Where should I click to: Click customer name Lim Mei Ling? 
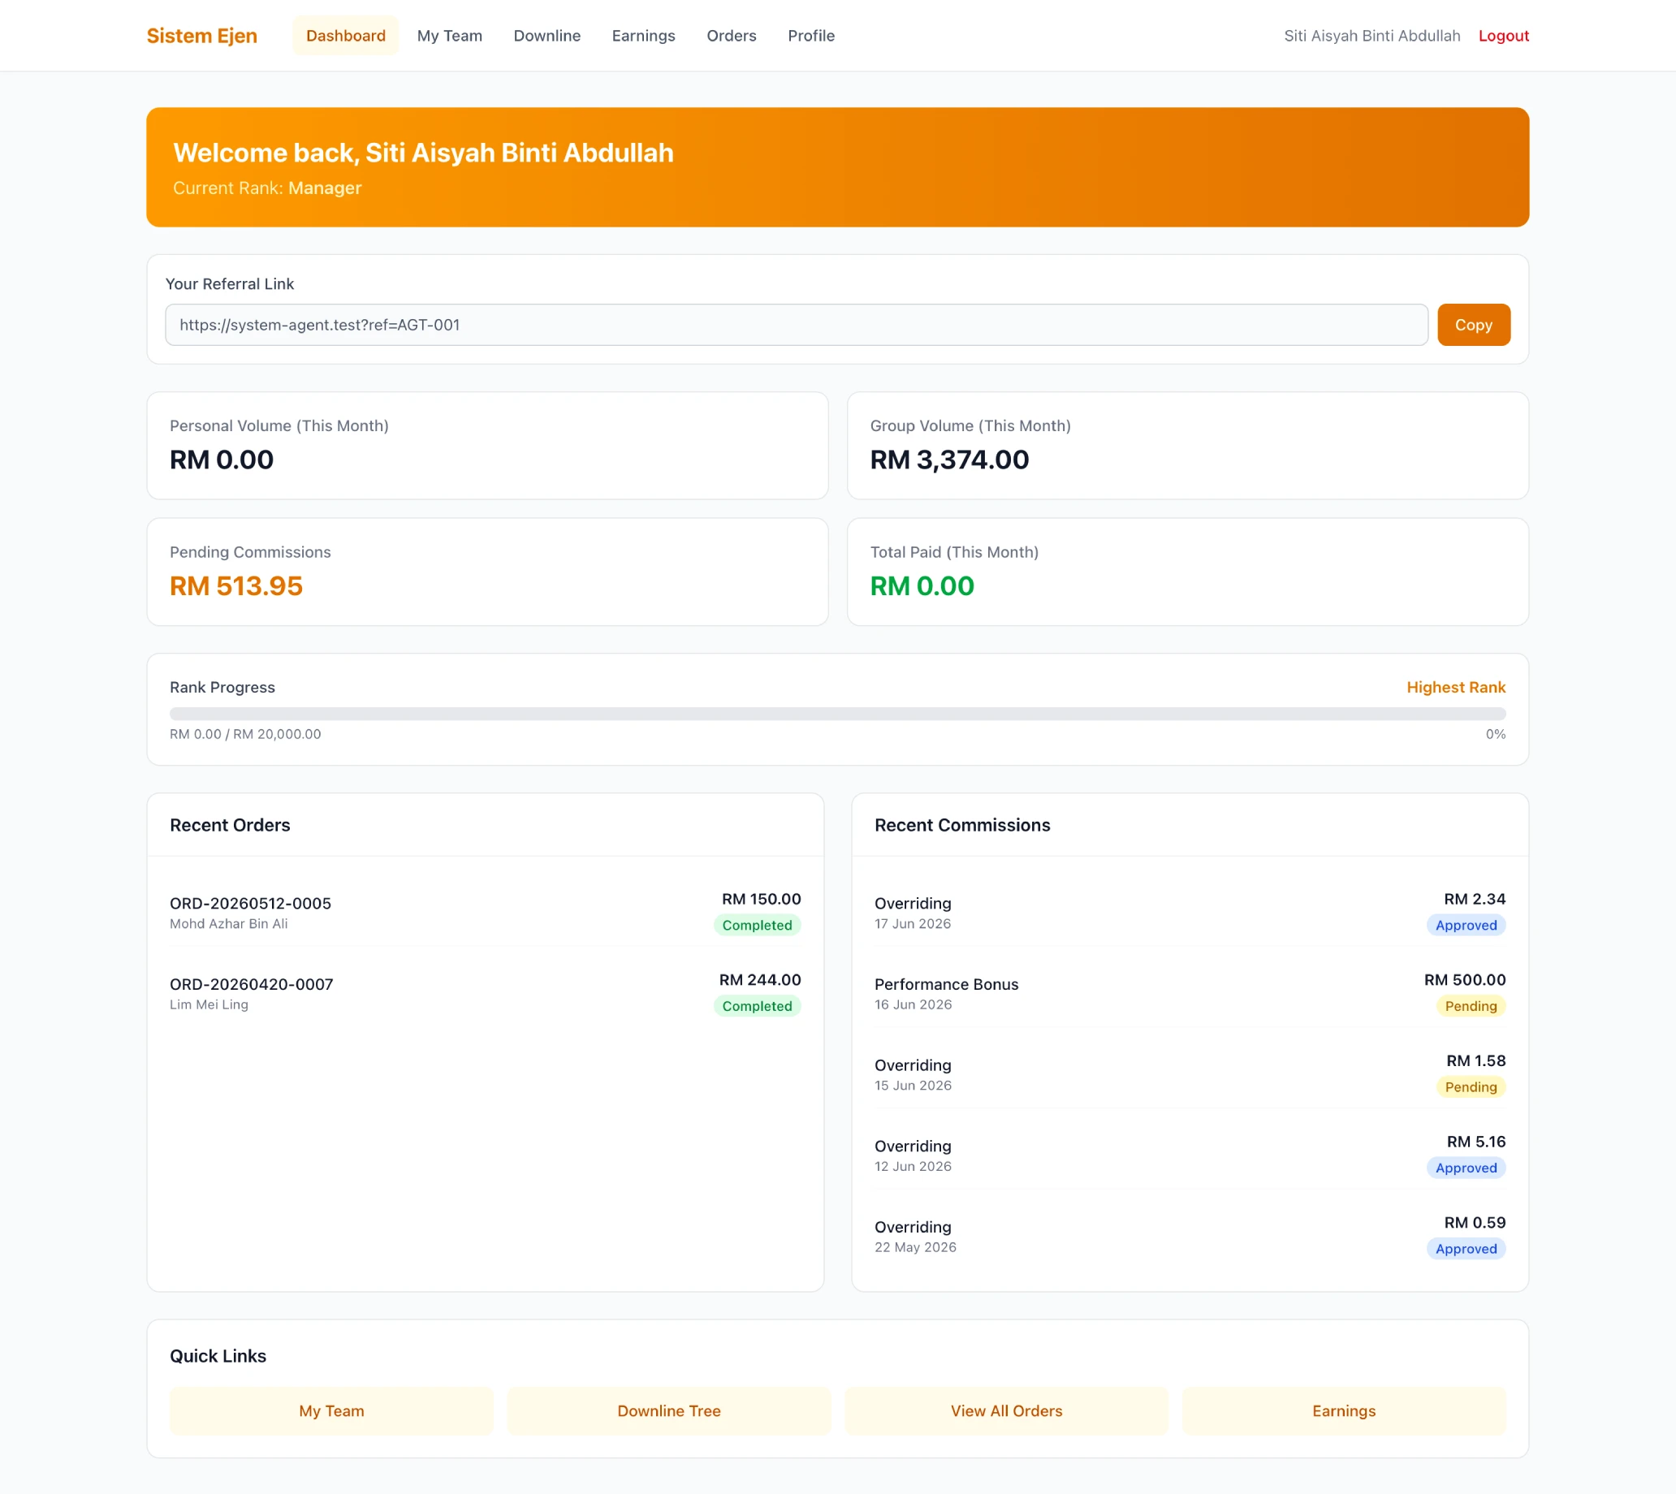click(209, 1004)
